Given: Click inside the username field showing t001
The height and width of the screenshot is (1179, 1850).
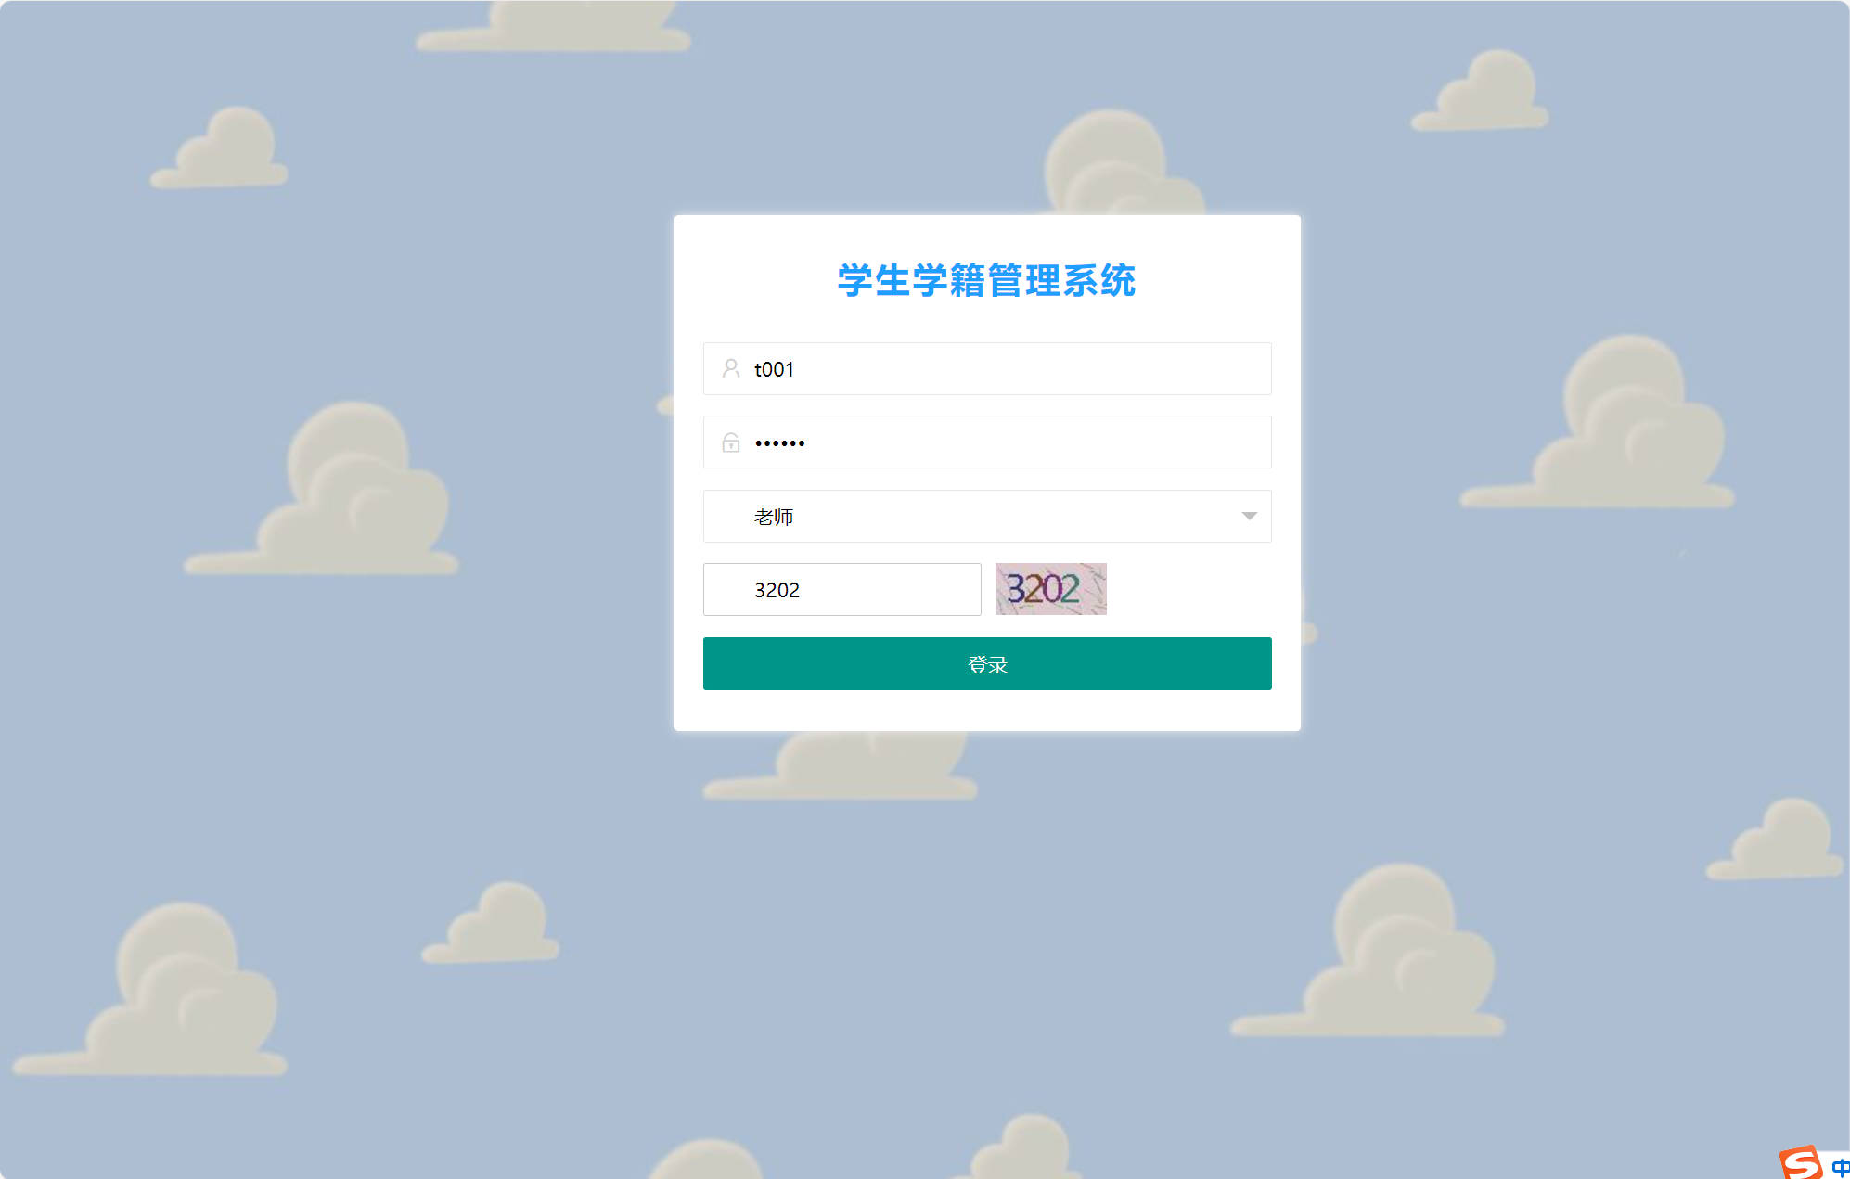Looking at the screenshot, I should pyautogui.click(x=986, y=368).
